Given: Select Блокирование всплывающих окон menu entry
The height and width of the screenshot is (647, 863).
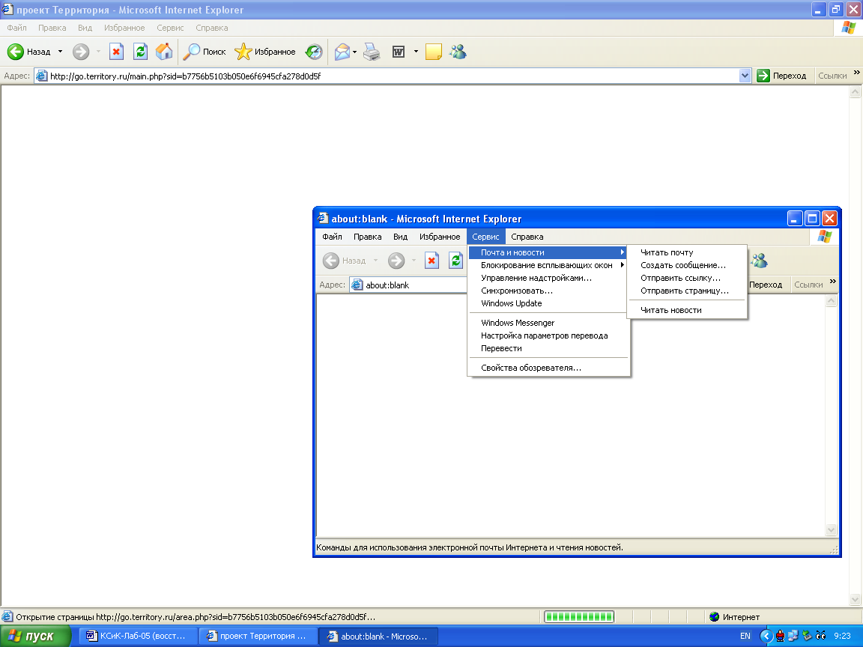Looking at the screenshot, I should [548, 265].
